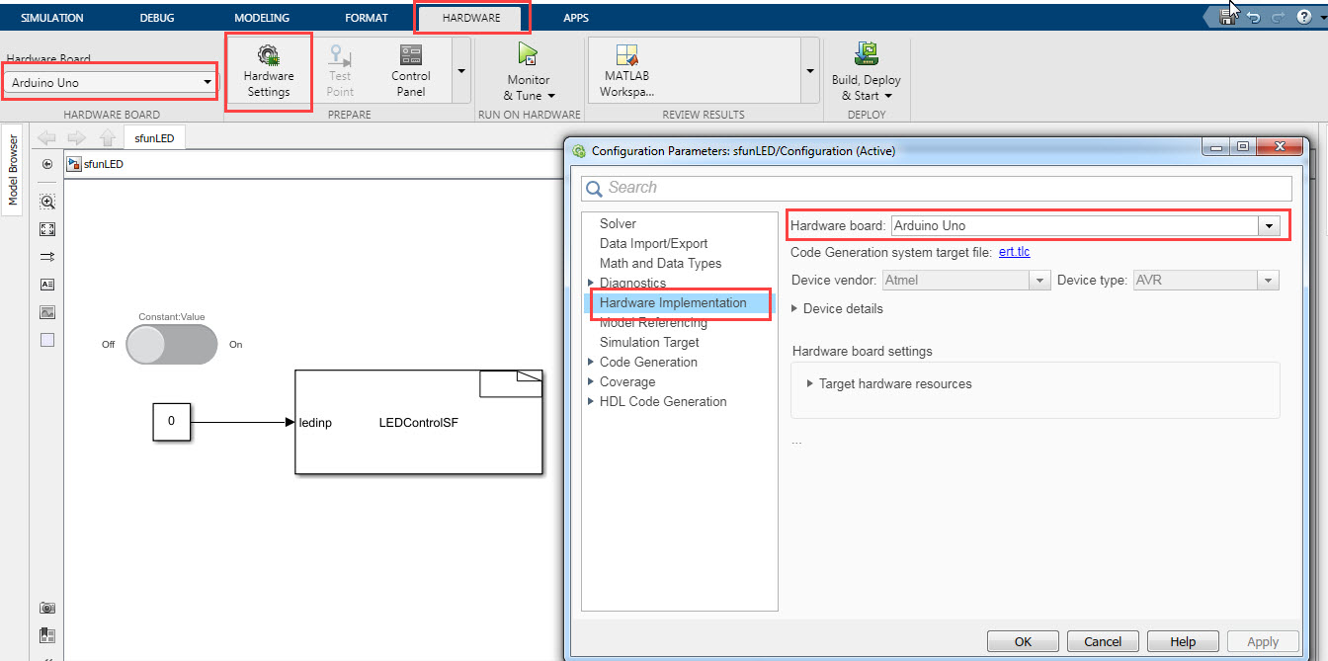This screenshot has width=1328, height=661.
Task: Click the camera viewmark icon at bottom left
Action: [x=46, y=608]
